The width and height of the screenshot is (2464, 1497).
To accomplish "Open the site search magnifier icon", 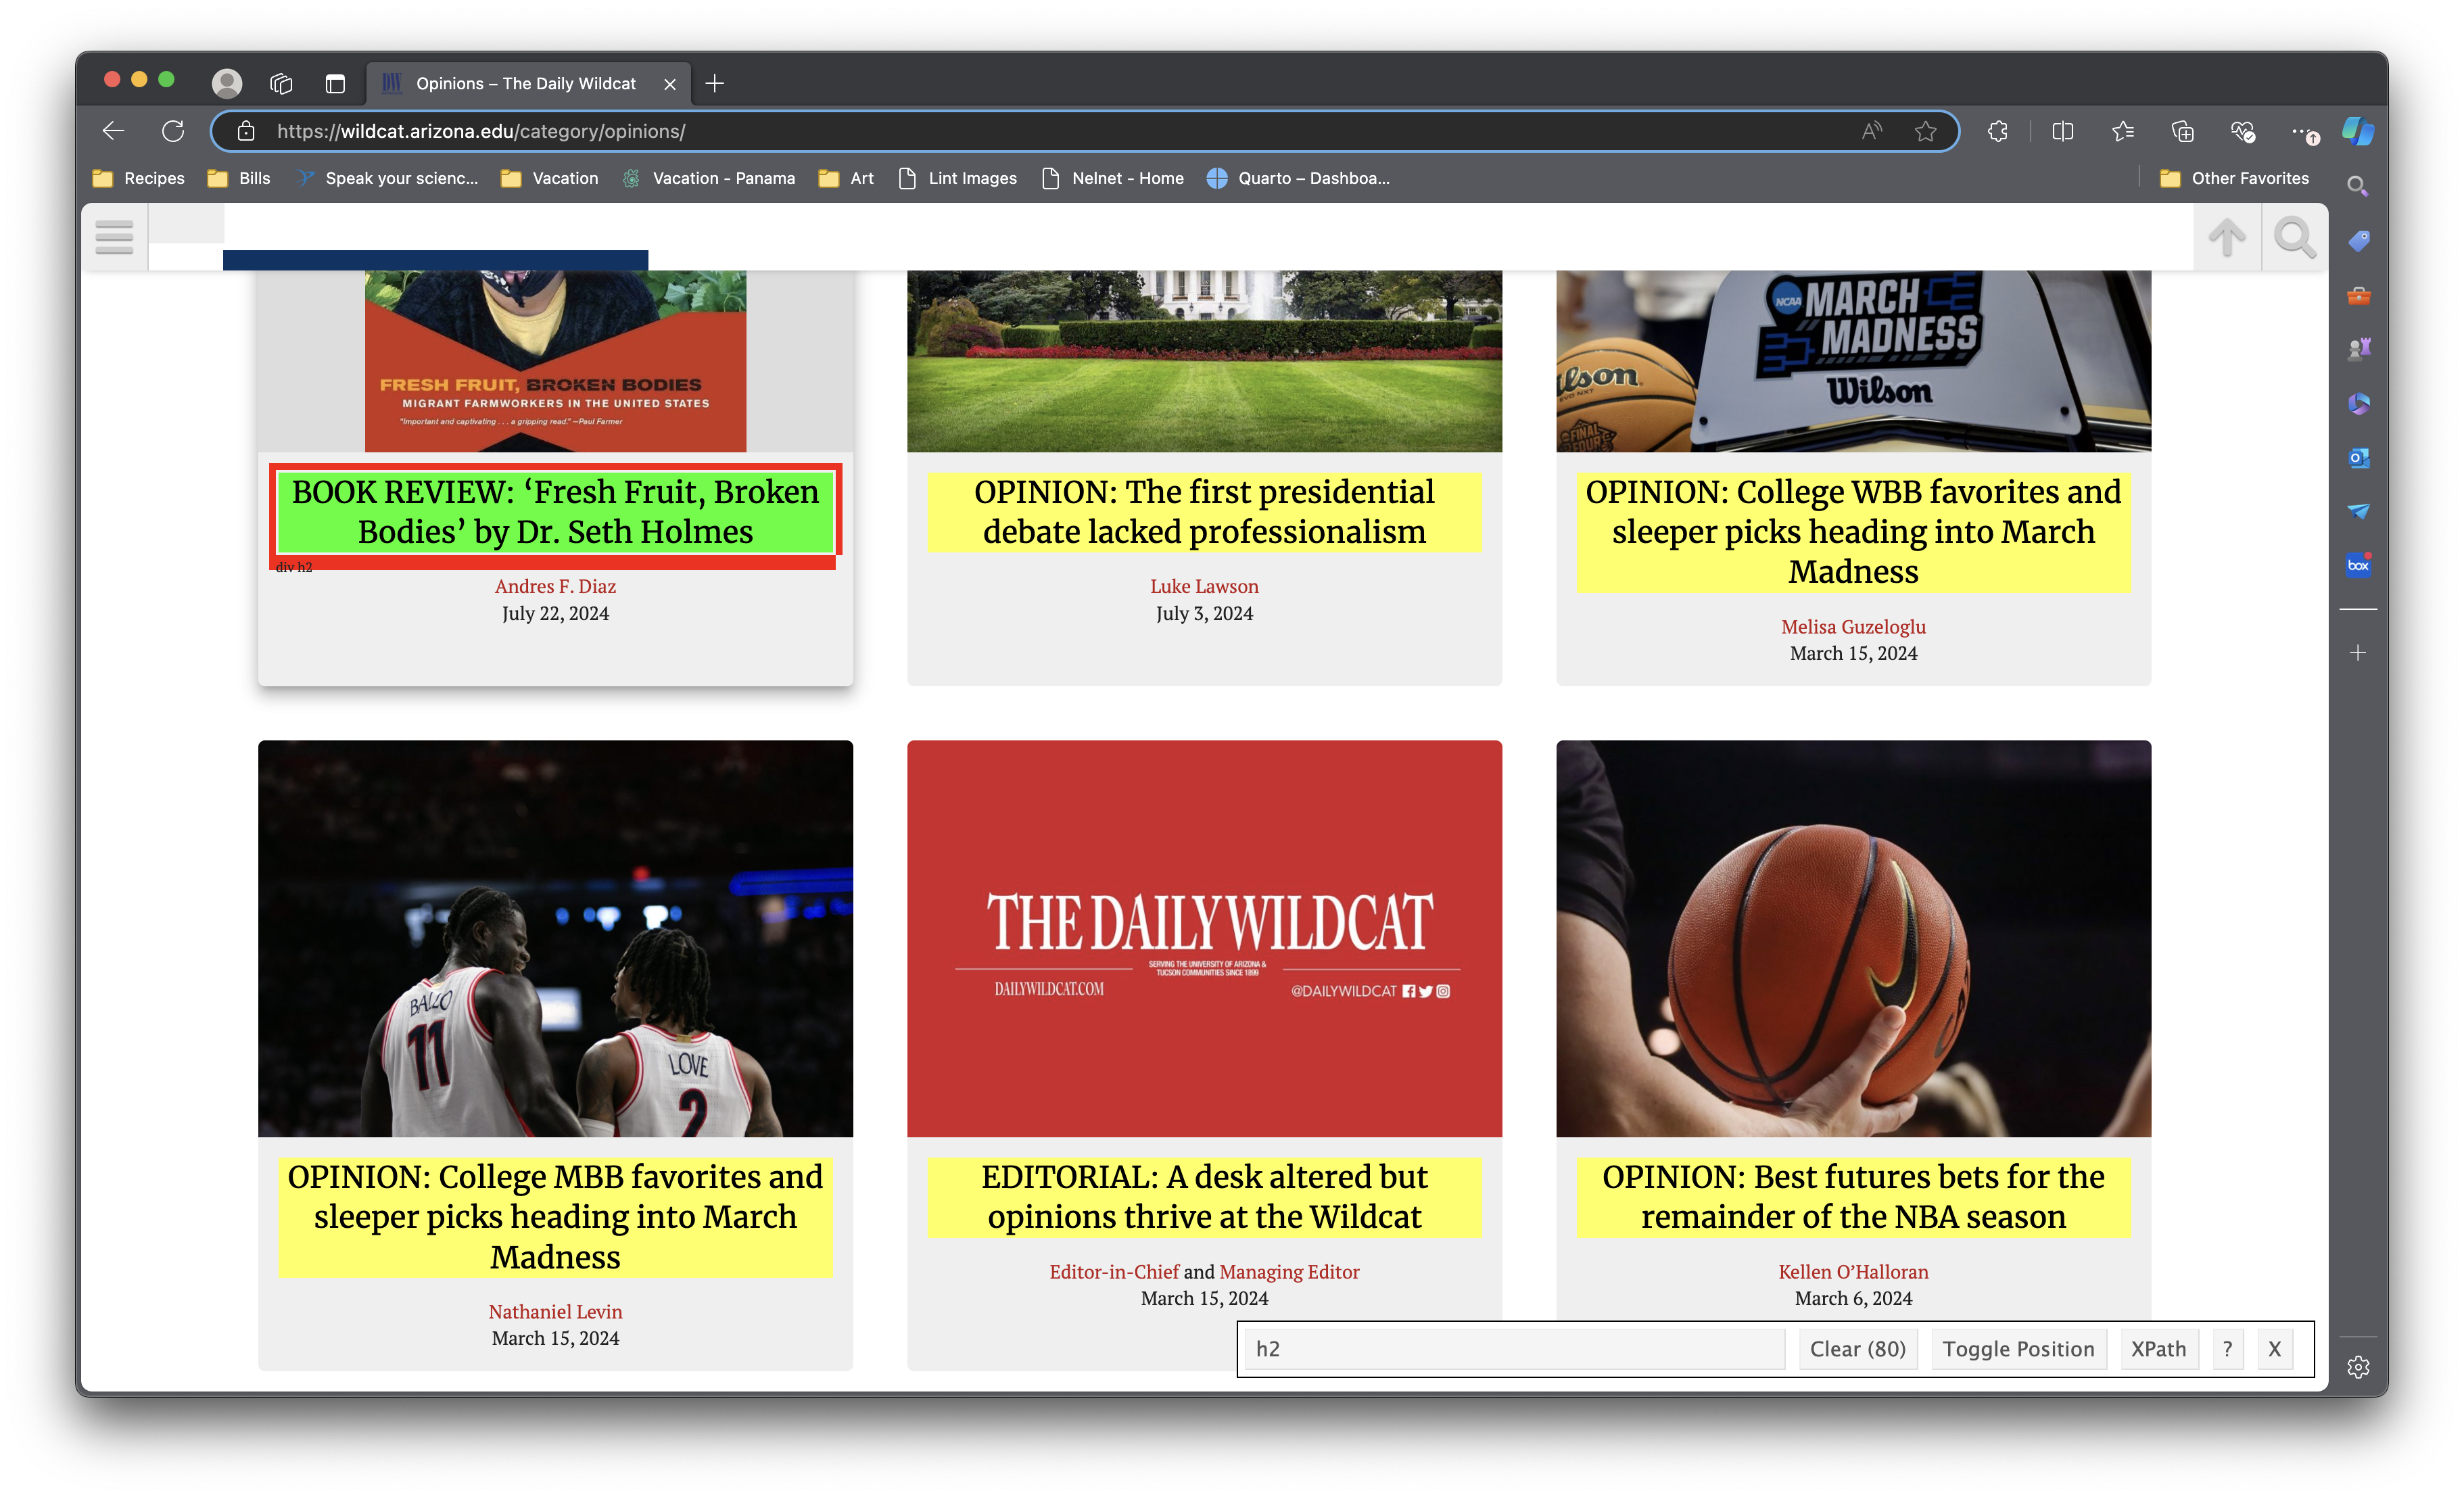I will click(x=2294, y=237).
